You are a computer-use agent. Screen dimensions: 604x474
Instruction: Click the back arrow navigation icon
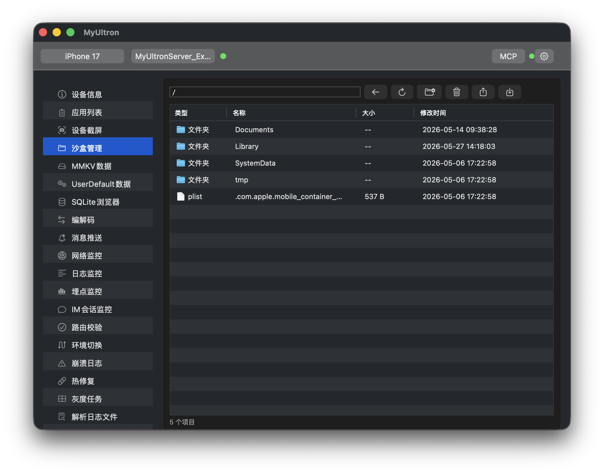[x=375, y=92]
